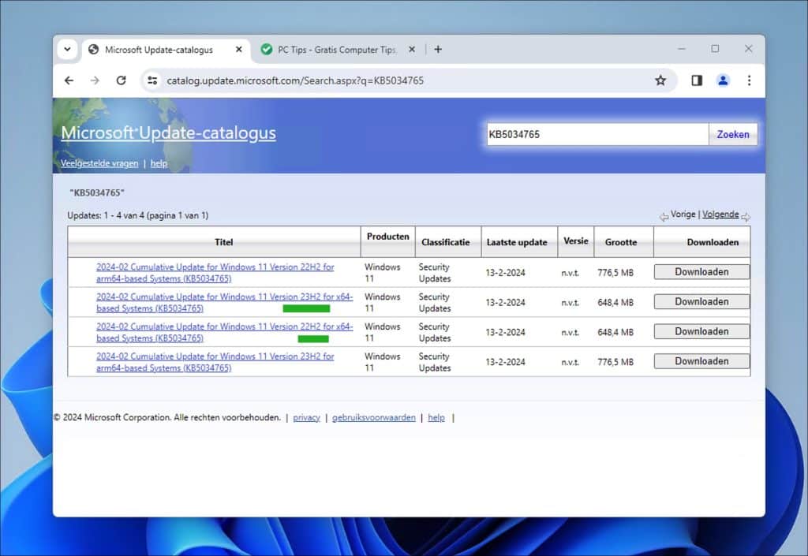Sort results by Classificatie column

pyautogui.click(x=446, y=242)
